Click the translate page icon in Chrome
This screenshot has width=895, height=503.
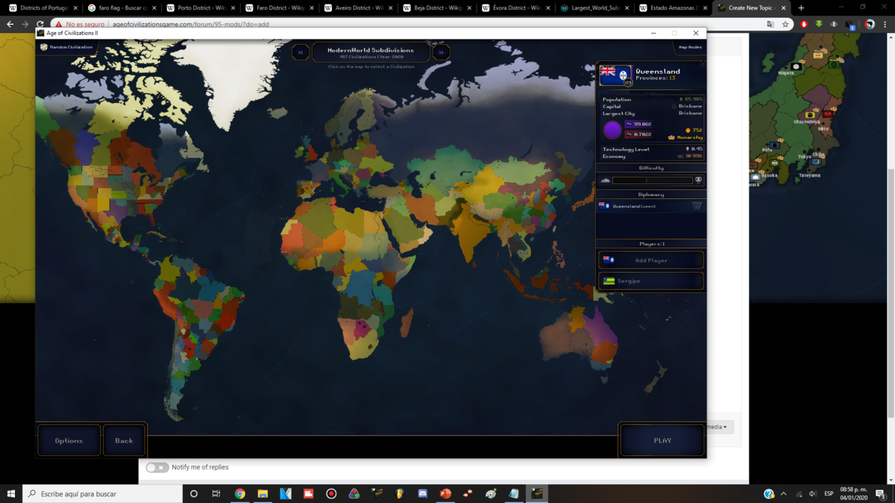[770, 24]
